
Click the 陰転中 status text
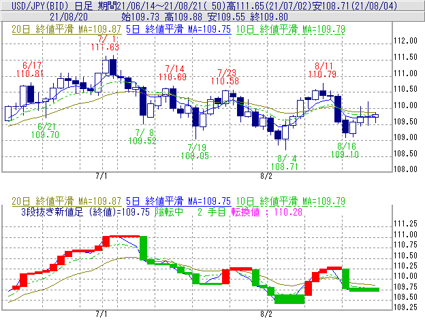pyautogui.click(x=169, y=211)
